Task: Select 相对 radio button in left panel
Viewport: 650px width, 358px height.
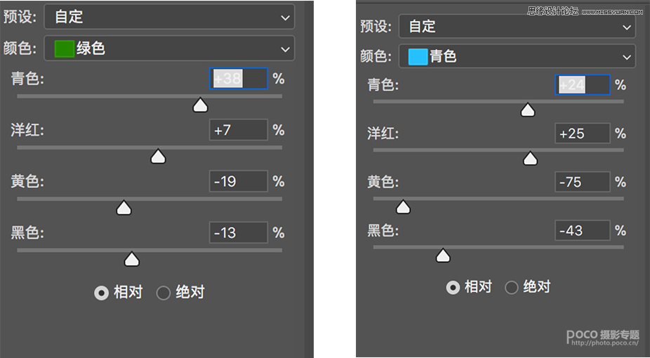Action: point(102,293)
